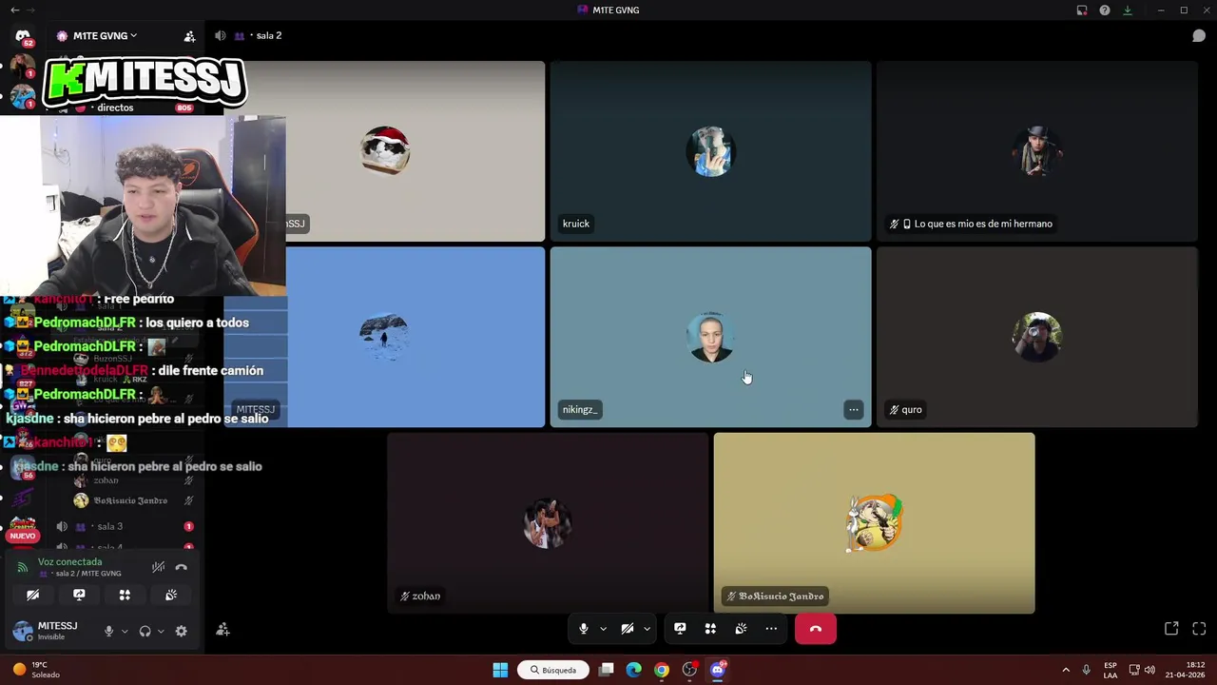Enter full screen call view
1217x685 pixels.
coord(1199,629)
